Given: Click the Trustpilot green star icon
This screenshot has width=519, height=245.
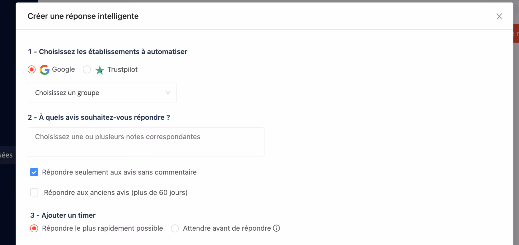Looking at the screenshot, I should tap(100, 70).
